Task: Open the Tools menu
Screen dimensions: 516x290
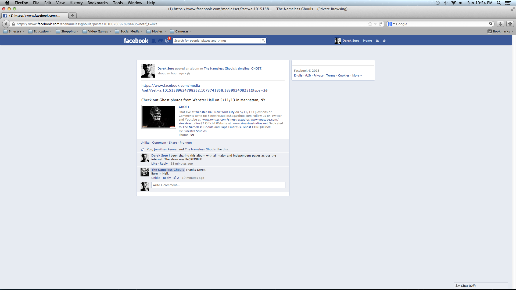Action: 118,3
